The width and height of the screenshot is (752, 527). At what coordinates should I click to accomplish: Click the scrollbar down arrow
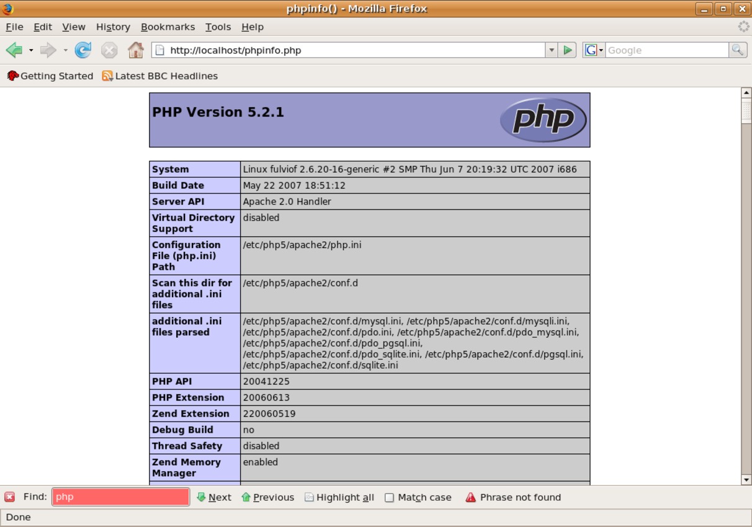(746, 480)
